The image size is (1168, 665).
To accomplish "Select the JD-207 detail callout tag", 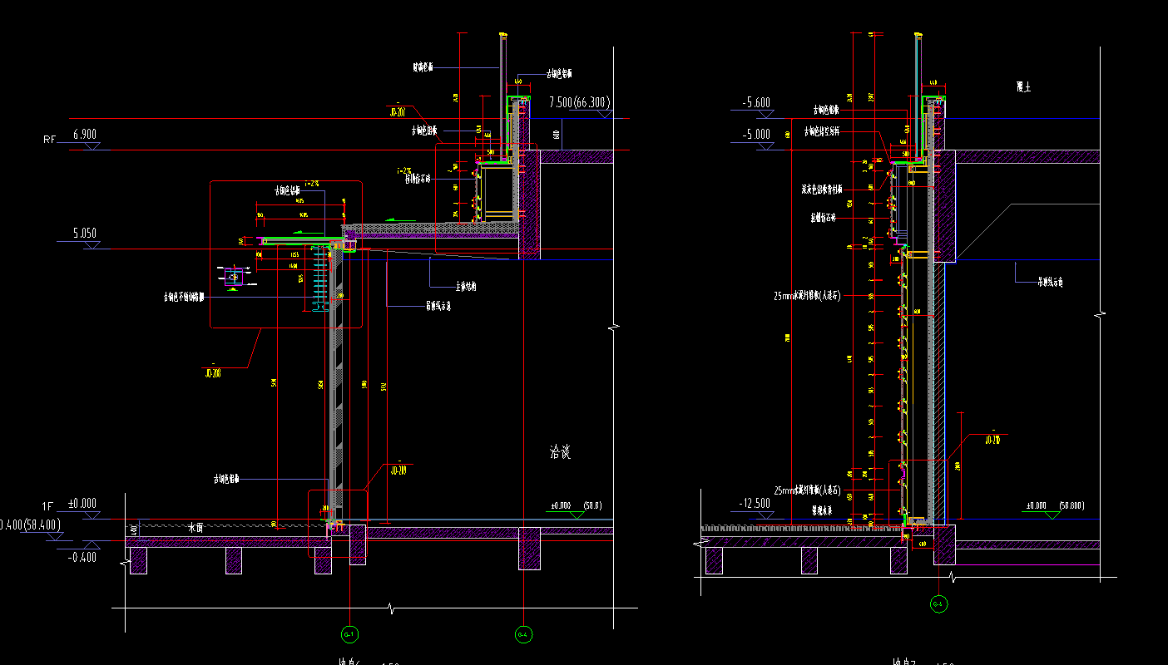I will click(397, 111).
